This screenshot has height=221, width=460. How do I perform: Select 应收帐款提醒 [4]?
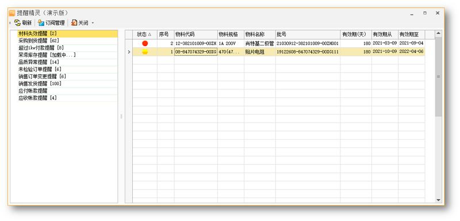coord(67,98)
